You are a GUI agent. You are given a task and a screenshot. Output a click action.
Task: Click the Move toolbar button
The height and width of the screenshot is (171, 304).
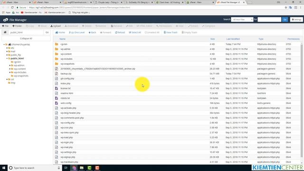click(x=42, y=26)
